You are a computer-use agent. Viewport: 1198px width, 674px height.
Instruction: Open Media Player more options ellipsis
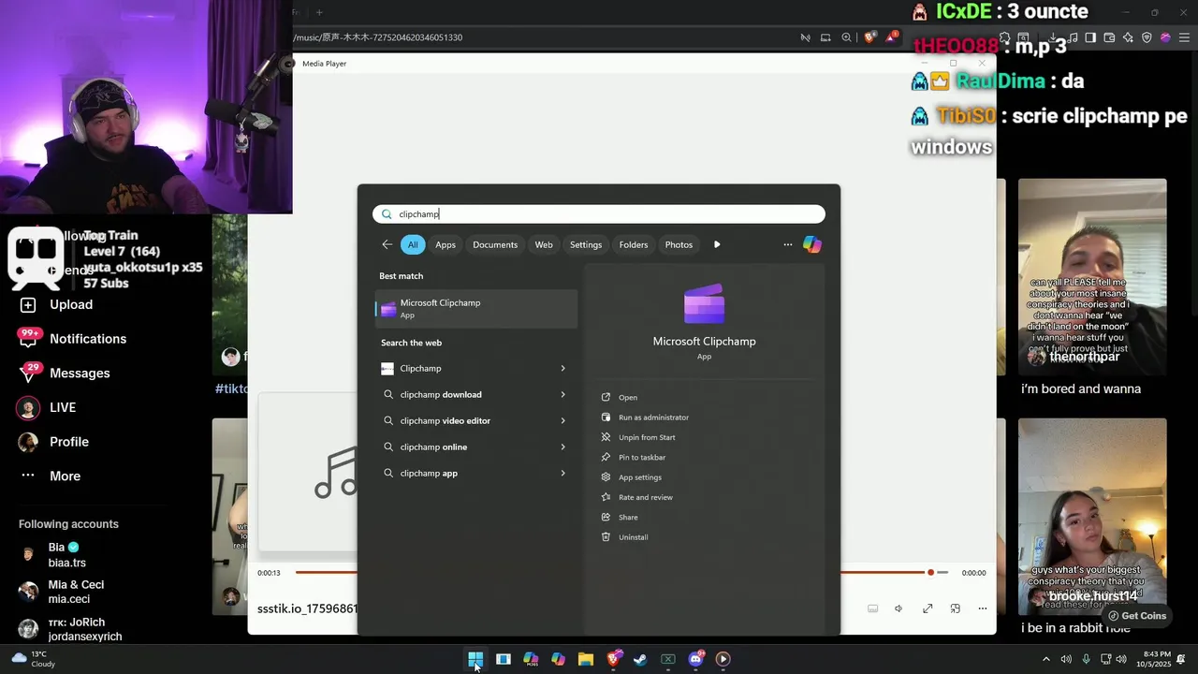pyautogui.click(x=983, y=608)
